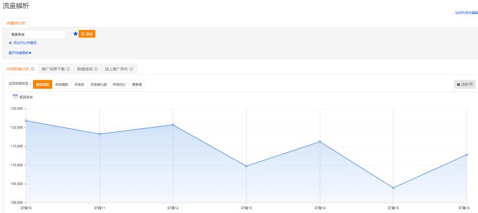478x213 pixels.
Task: Click the keyword input field containing 餐具套装
Action: tap(37, 35)
